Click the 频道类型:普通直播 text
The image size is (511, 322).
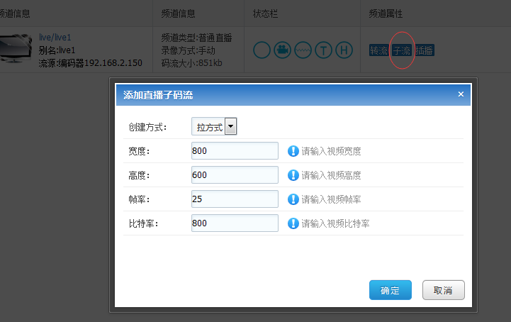(x=196, y=38)
